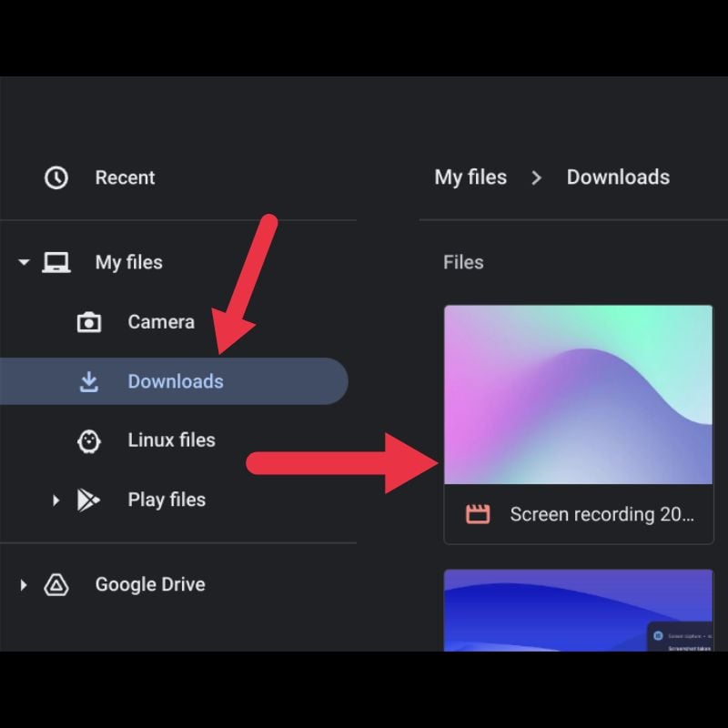The width and height of the screenshot is (728, 728).
Task: Expand the Play files folder
Action: point(56,500)
